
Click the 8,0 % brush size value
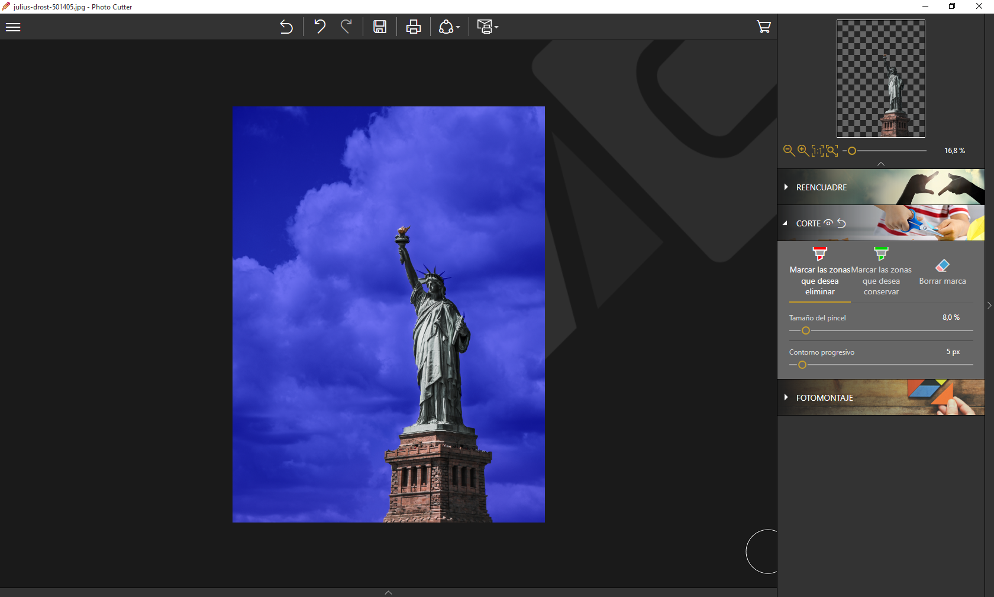[x=951, y=317]
